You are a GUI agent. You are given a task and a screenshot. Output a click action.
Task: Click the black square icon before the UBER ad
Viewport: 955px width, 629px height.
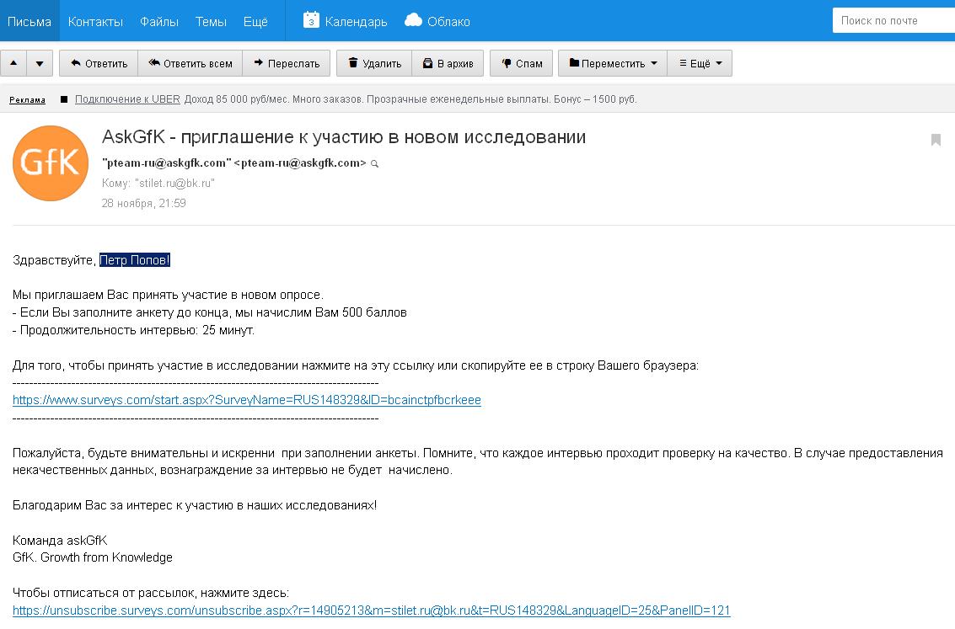click(x=64, y=99)
